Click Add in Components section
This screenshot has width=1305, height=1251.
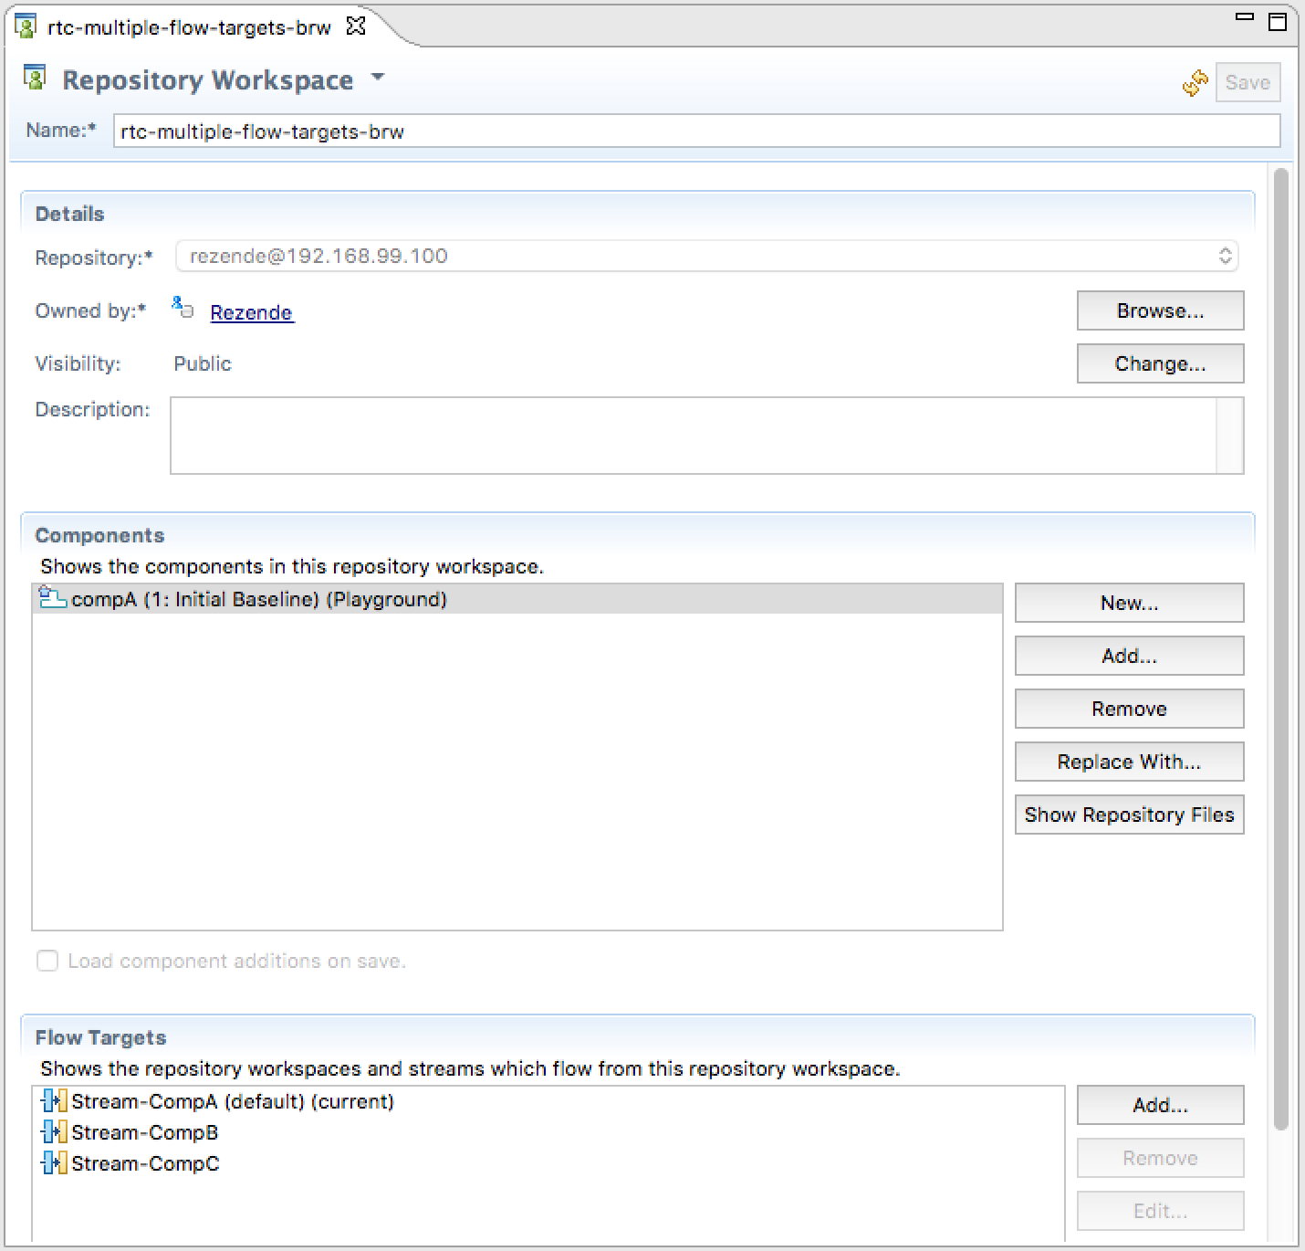pos(1129,657)
